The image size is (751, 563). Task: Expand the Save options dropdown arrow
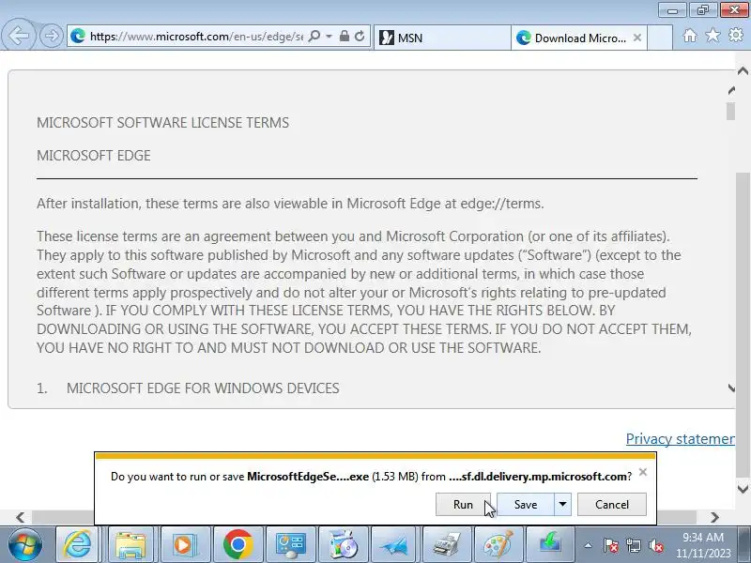[562, 505]
